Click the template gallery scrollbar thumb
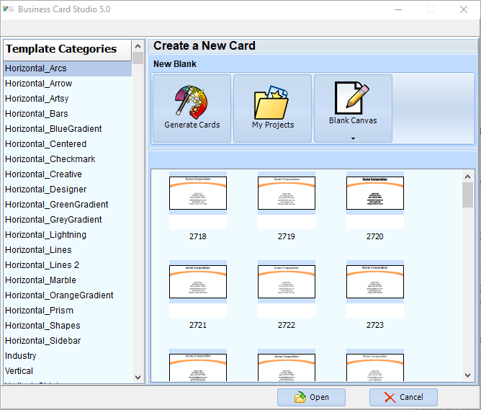The image size is (481, 410). pyautogui.click(x=468, y=195)
